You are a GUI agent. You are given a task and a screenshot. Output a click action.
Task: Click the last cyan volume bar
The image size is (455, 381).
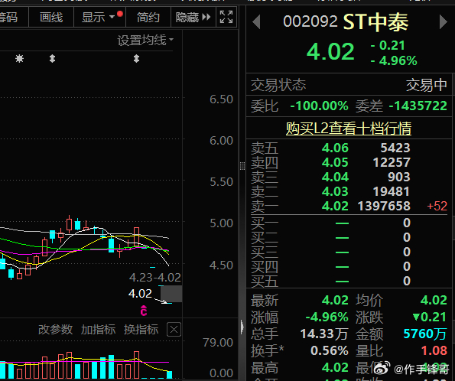pyautogui.click(x=170, y=374)
